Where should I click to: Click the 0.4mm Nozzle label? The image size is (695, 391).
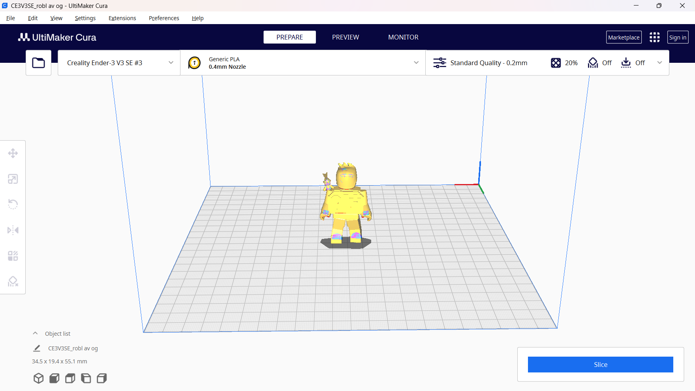coord(227,67)
